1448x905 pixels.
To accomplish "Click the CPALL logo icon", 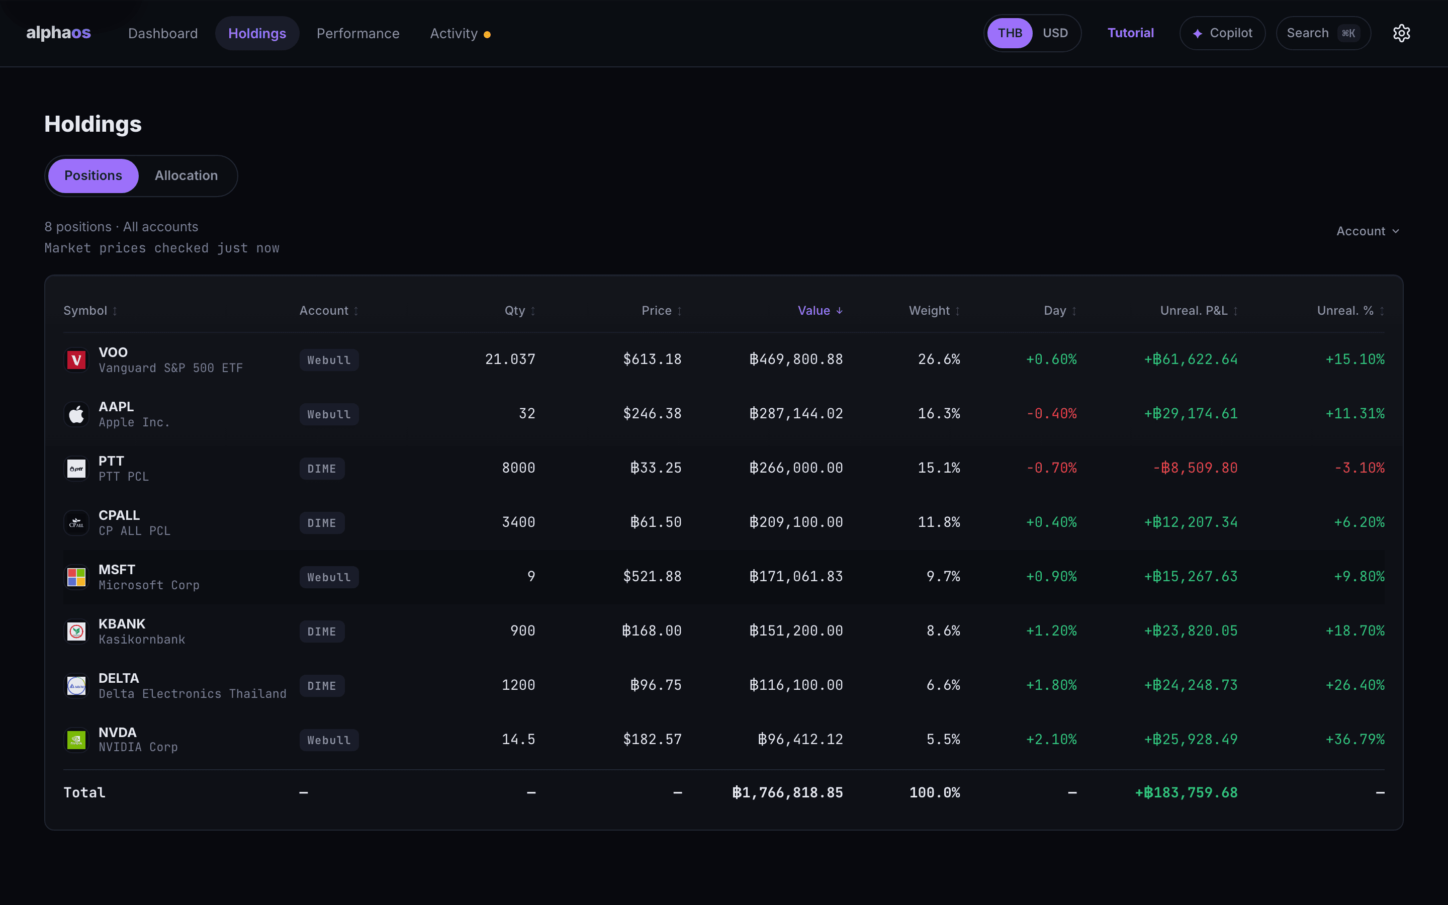I will point(76,522).
